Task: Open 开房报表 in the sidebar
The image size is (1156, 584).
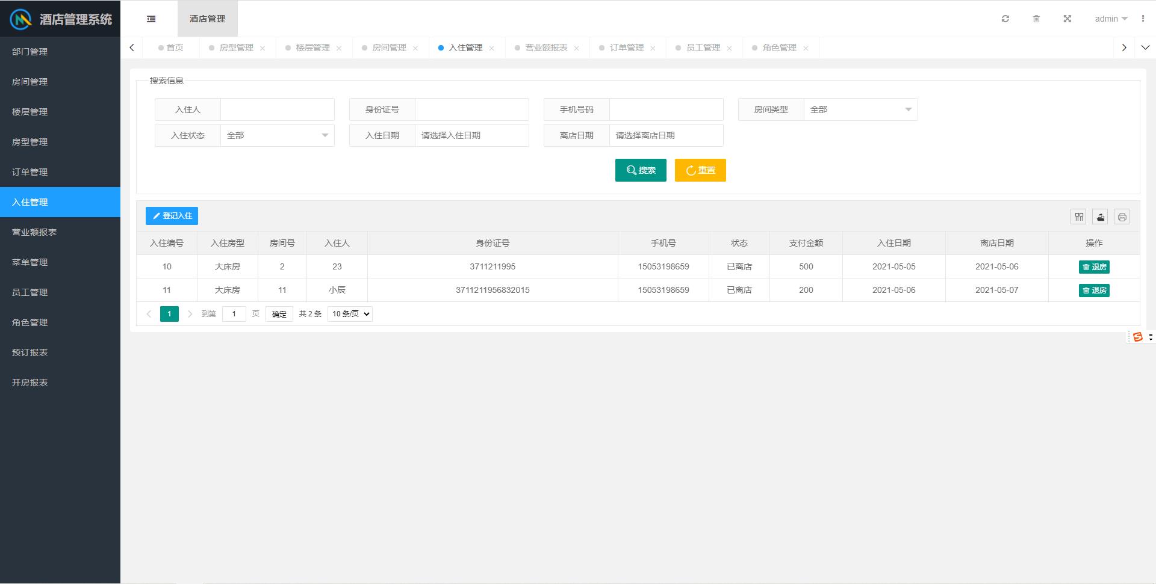Action: coord(60,383)
